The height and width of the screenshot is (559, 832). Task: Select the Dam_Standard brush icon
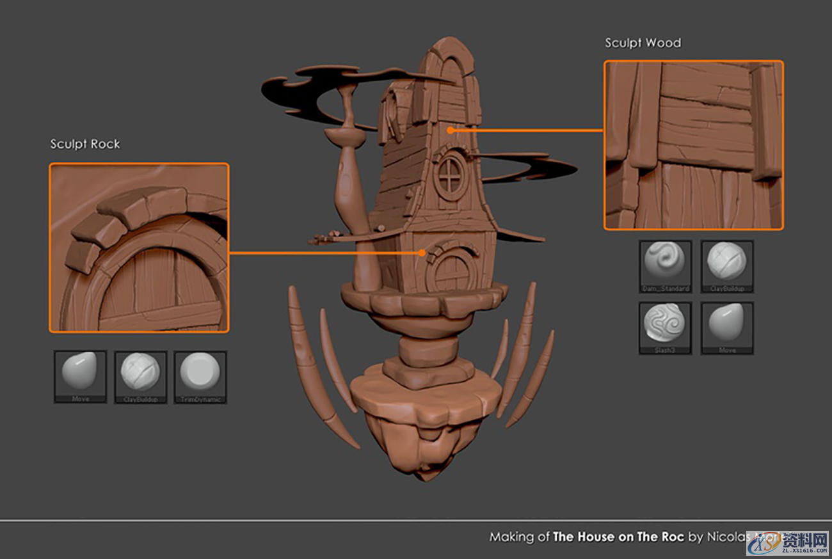665,265
